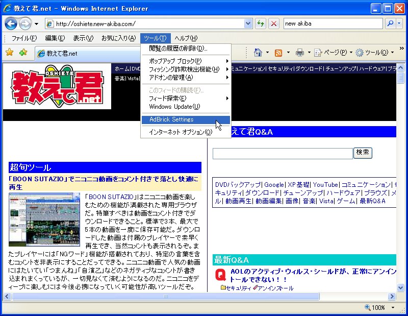
Task: Expand the zoom level dropdown arrow
Action: [393, 308]
